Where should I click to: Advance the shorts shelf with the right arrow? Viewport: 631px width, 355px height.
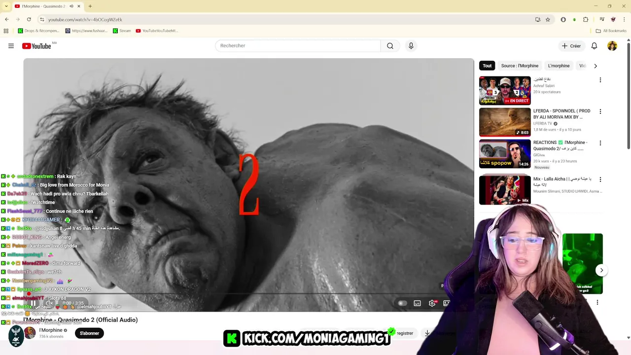click(601, 270)
